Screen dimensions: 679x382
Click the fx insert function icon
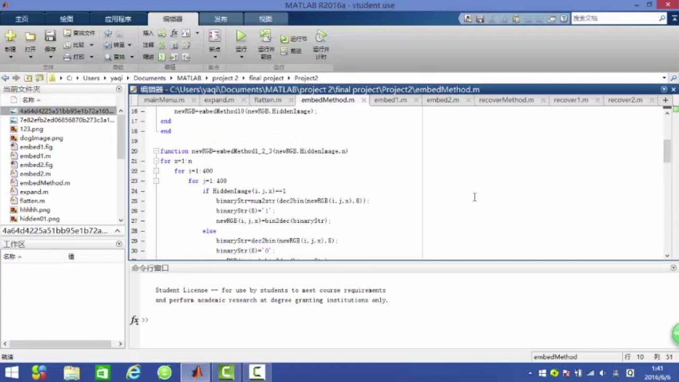[174, 33]
